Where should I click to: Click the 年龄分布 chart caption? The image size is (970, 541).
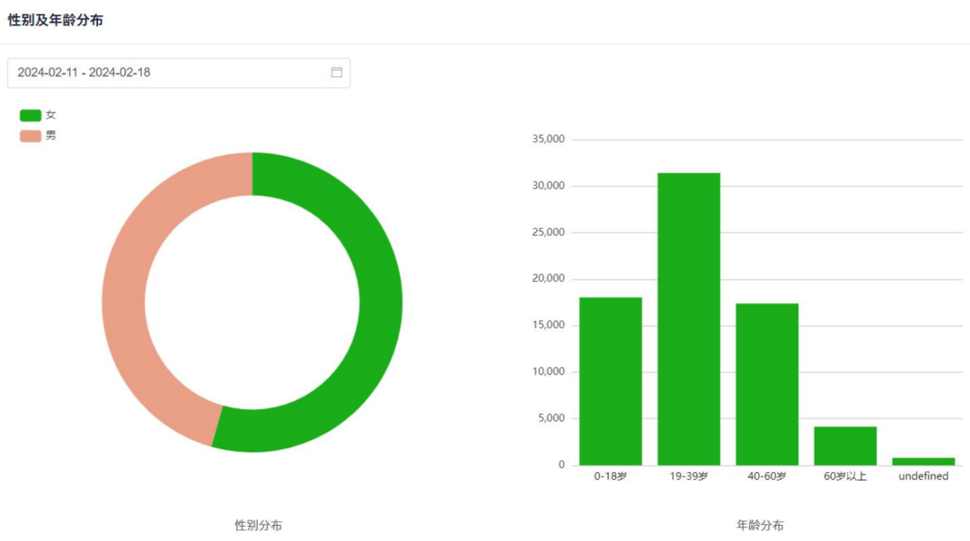click(x=760, y=525)
